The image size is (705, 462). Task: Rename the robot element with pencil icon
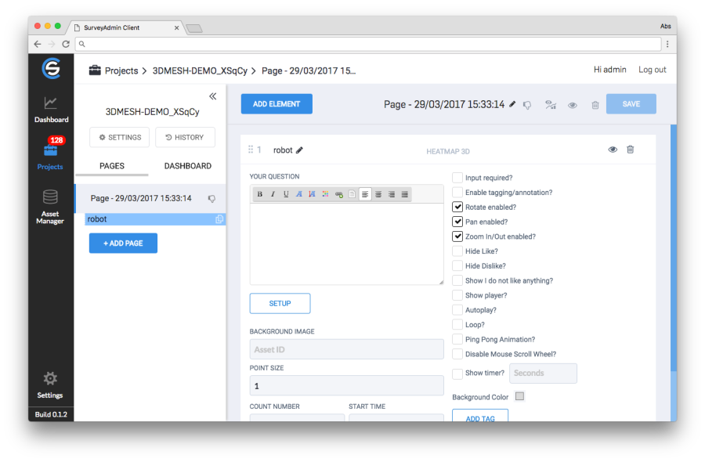299,150
